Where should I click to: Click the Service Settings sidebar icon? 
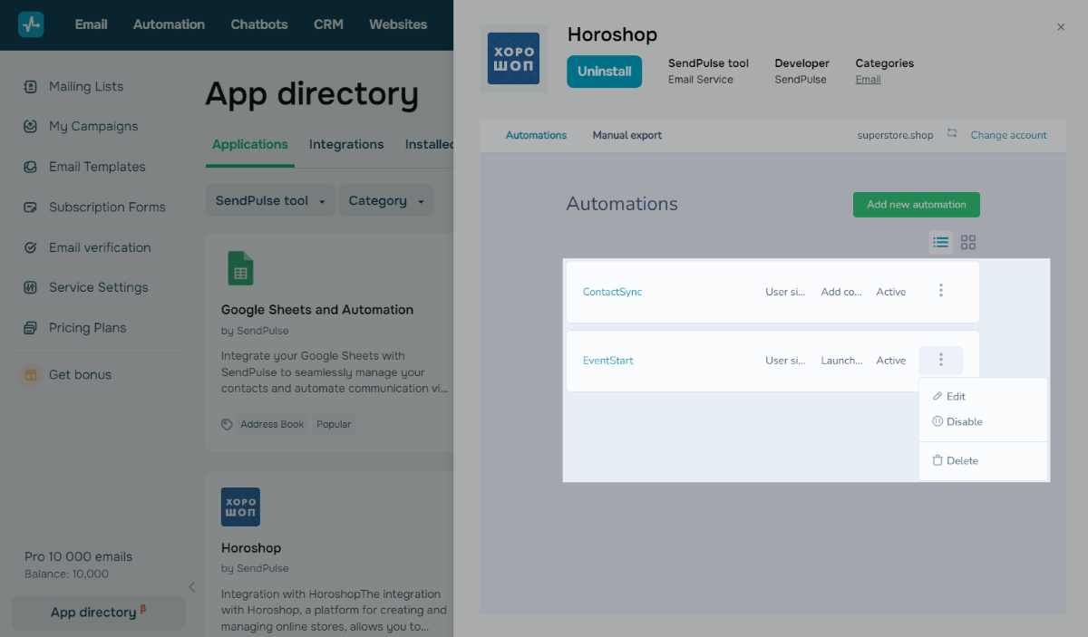point(31,287)
